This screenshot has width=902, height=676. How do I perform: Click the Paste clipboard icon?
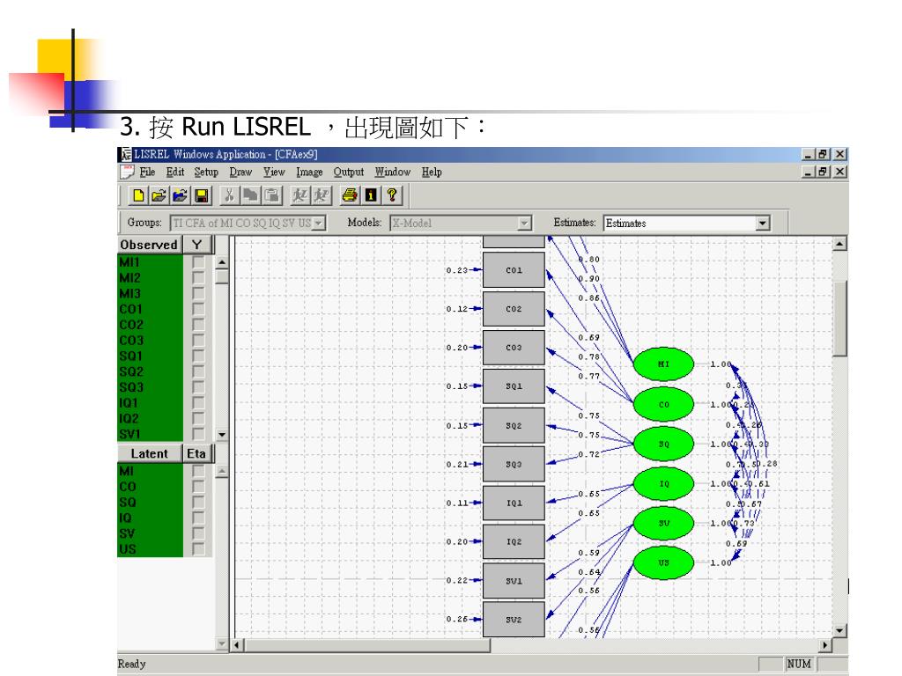[271, 196]
